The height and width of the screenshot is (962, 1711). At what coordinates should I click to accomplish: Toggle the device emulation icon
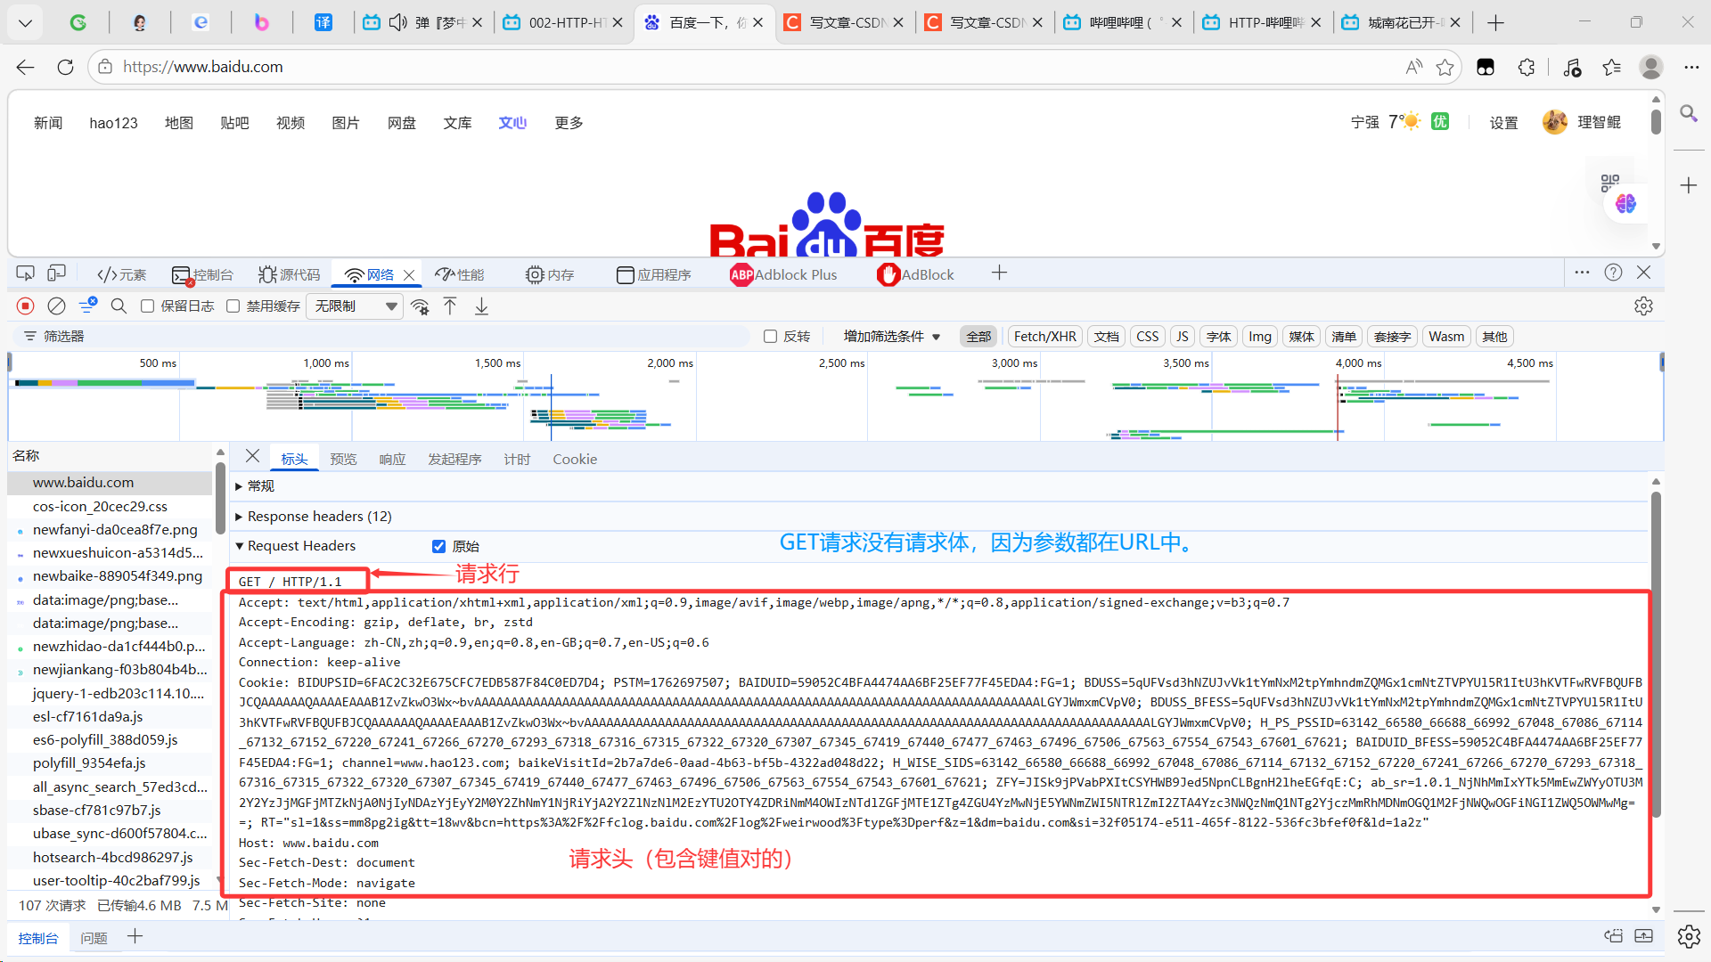57,273
